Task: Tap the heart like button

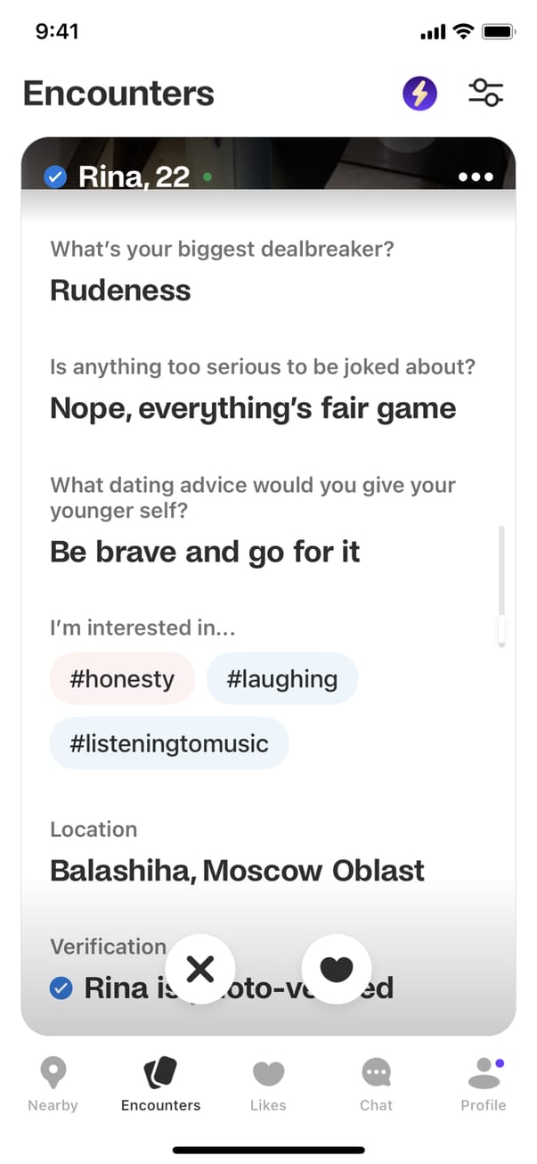Action: (337, 969)
